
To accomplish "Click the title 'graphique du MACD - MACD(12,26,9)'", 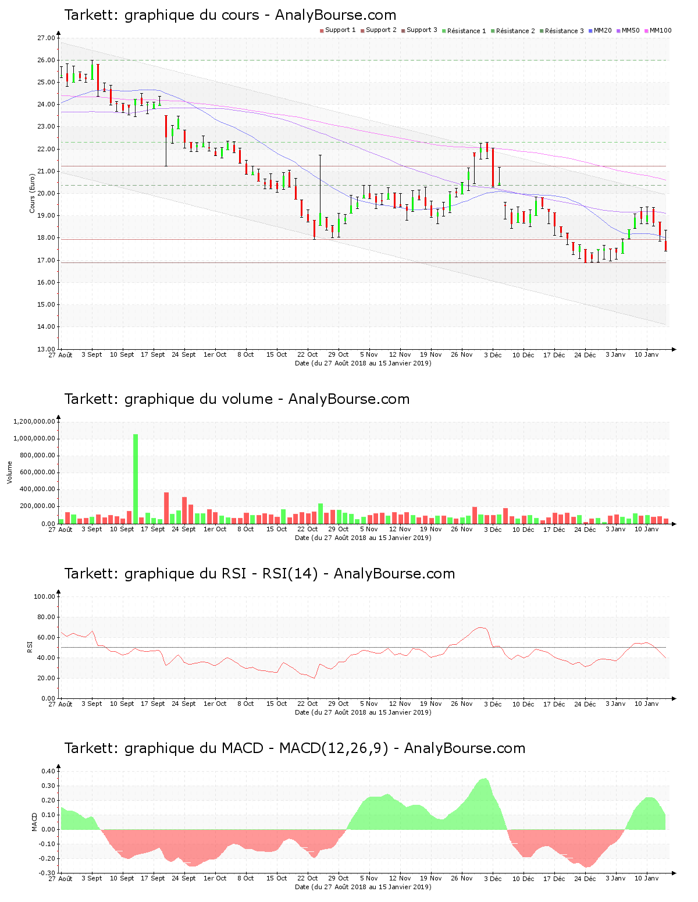I will (257, 748).
